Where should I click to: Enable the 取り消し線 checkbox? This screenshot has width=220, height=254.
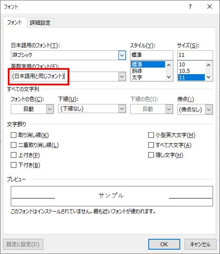13,135
